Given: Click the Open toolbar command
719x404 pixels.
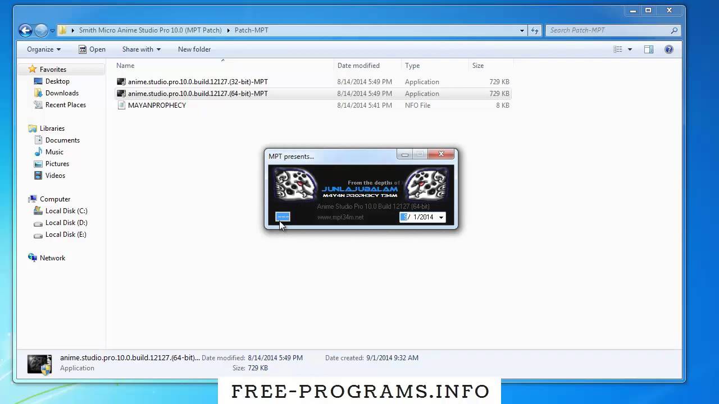Looking at the screenshot, I should (92, 49).
